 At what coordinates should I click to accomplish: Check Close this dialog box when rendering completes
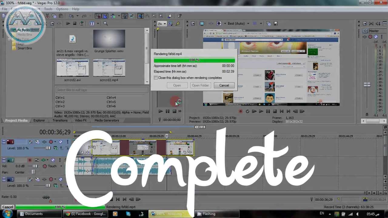[156, 78]
